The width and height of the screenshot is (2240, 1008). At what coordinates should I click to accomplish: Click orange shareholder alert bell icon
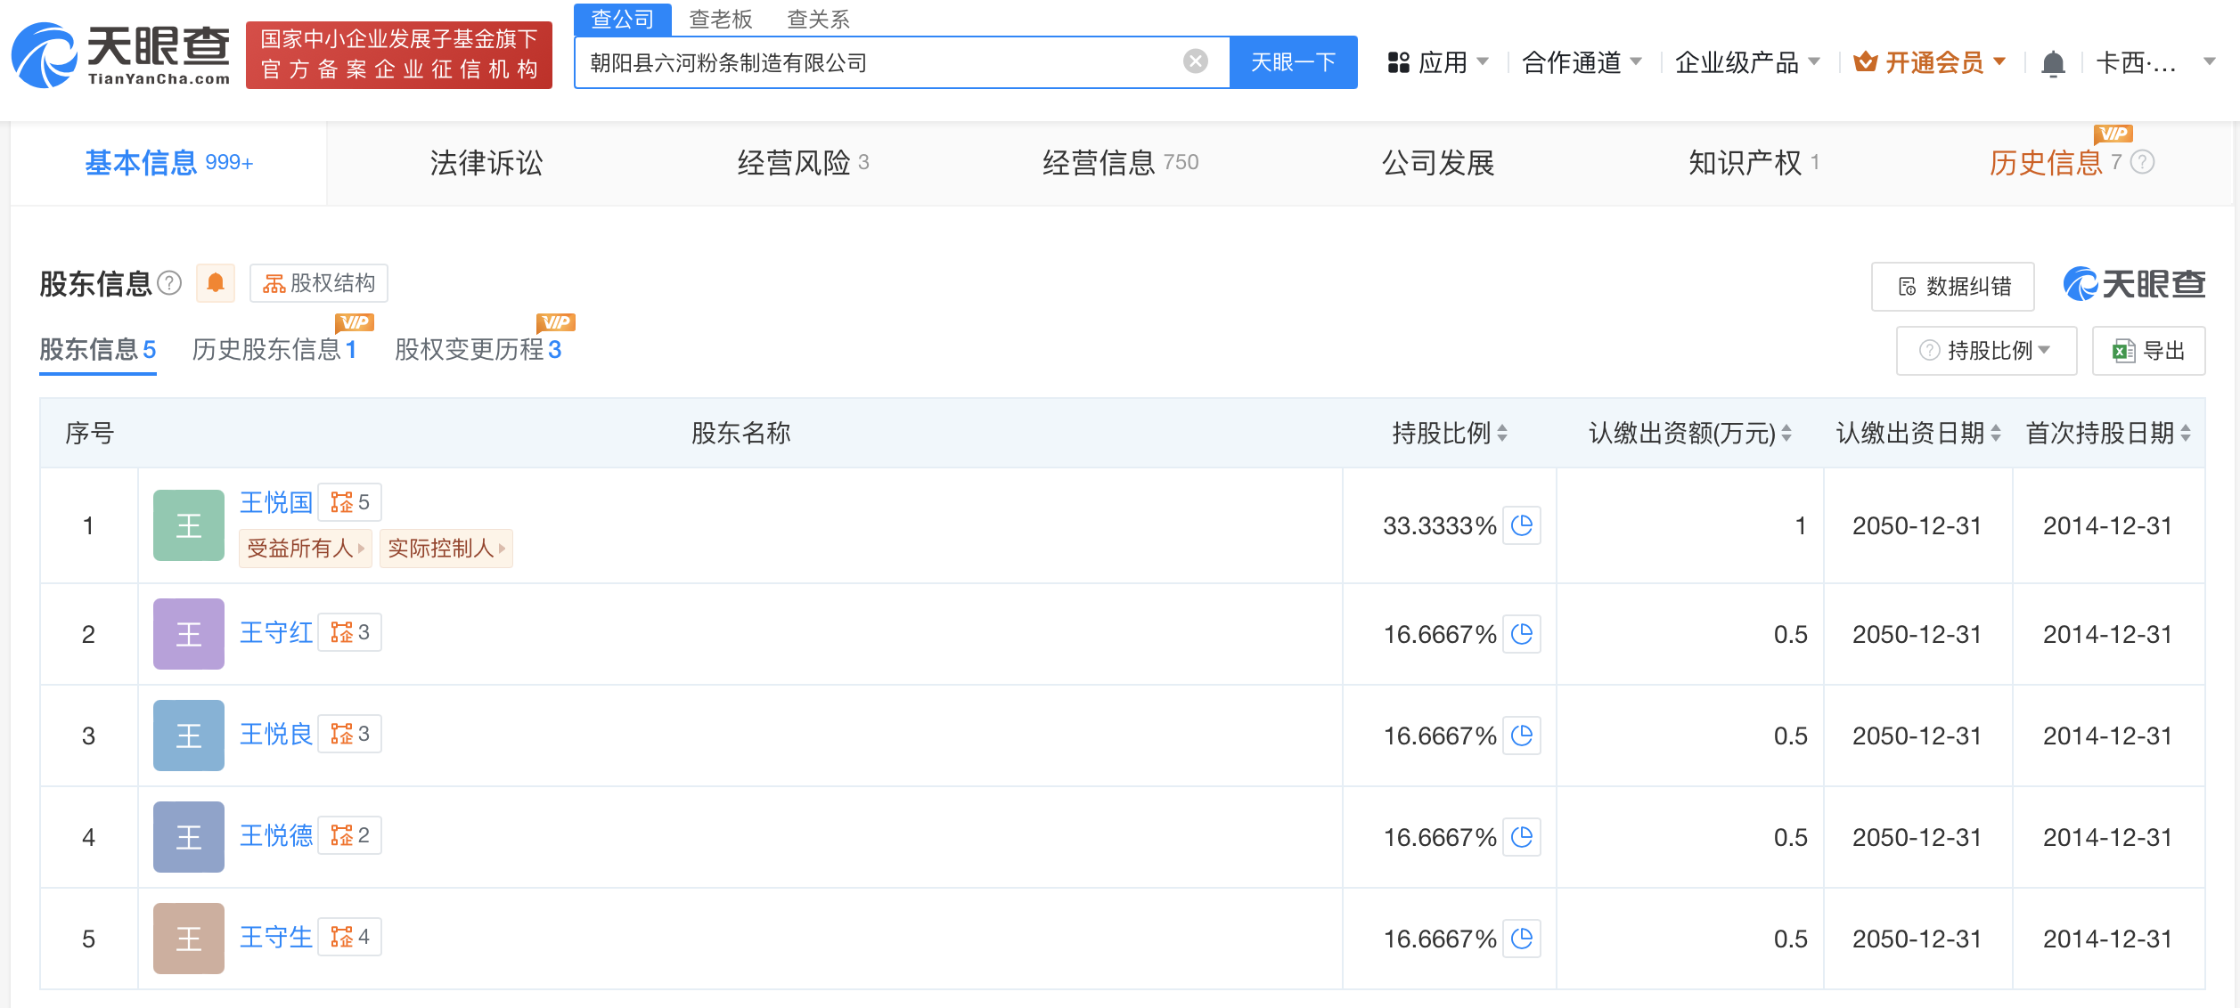(x=215, y=283)
